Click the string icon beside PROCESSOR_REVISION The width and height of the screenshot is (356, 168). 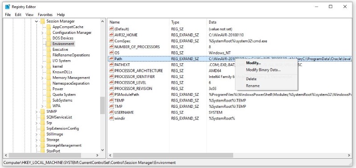111,88
